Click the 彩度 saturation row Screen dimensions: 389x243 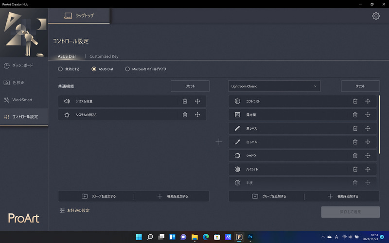pyautogui.click(x=302, y=183)
